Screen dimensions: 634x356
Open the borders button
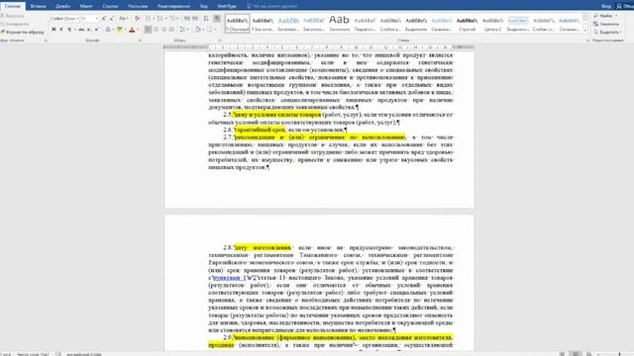[209, 30]
